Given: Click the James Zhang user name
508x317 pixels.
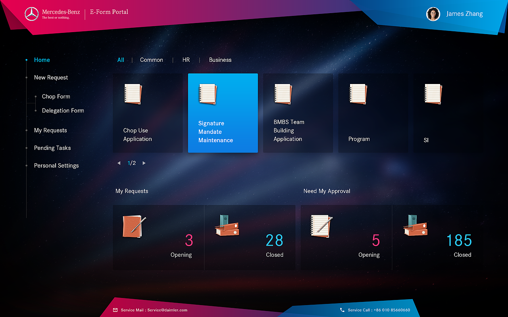Looking at the screenshot, I should click(464, 14).
